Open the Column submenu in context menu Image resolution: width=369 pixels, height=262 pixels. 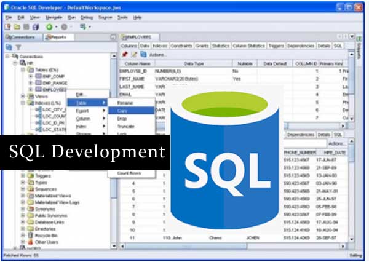coord(87,119)
